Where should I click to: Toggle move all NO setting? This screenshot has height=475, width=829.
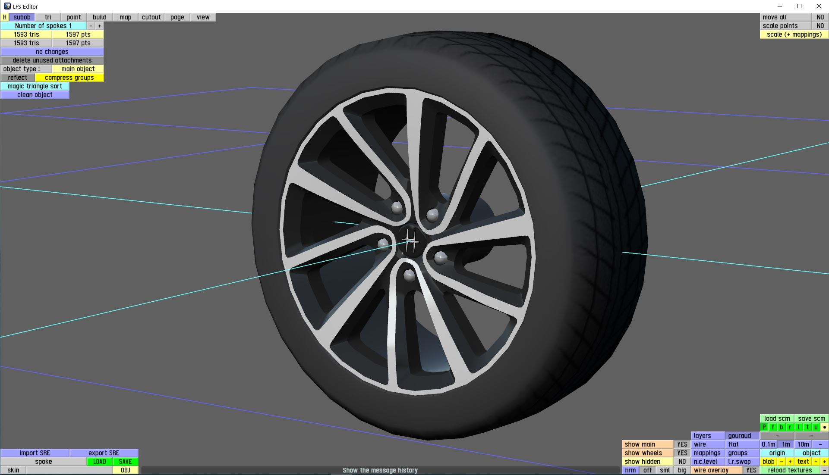820,17
